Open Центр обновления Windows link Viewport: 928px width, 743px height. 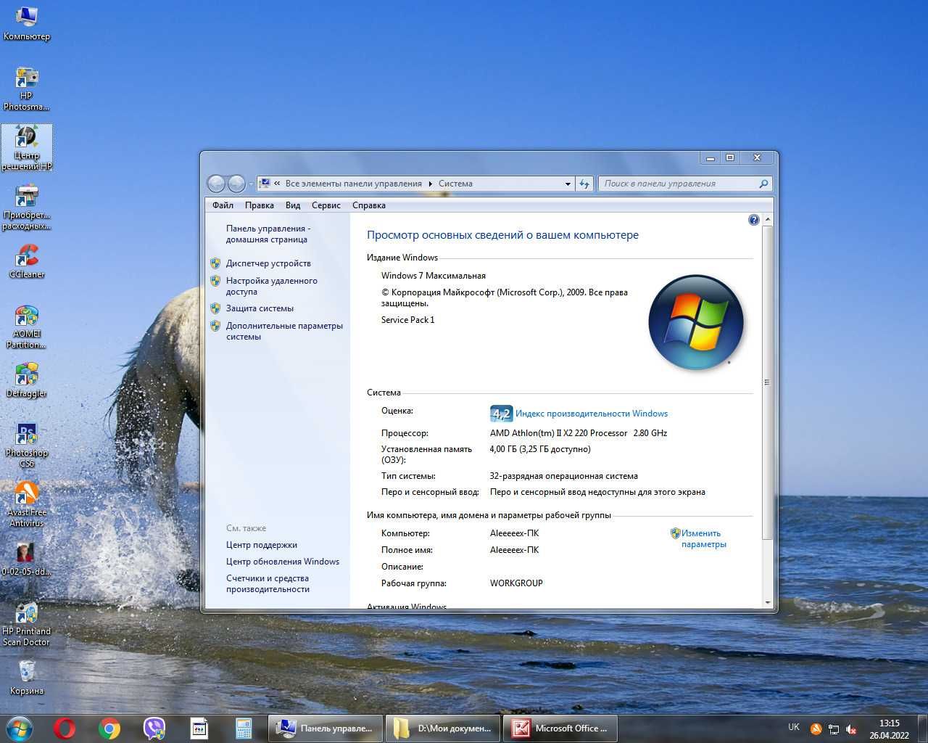pyautogui.click(x=283, y=562)
